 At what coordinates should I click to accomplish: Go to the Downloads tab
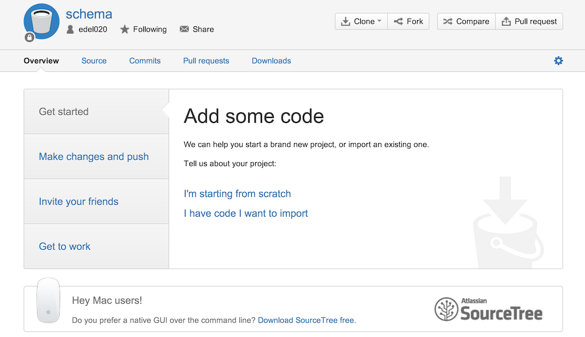tap(271, 61)
